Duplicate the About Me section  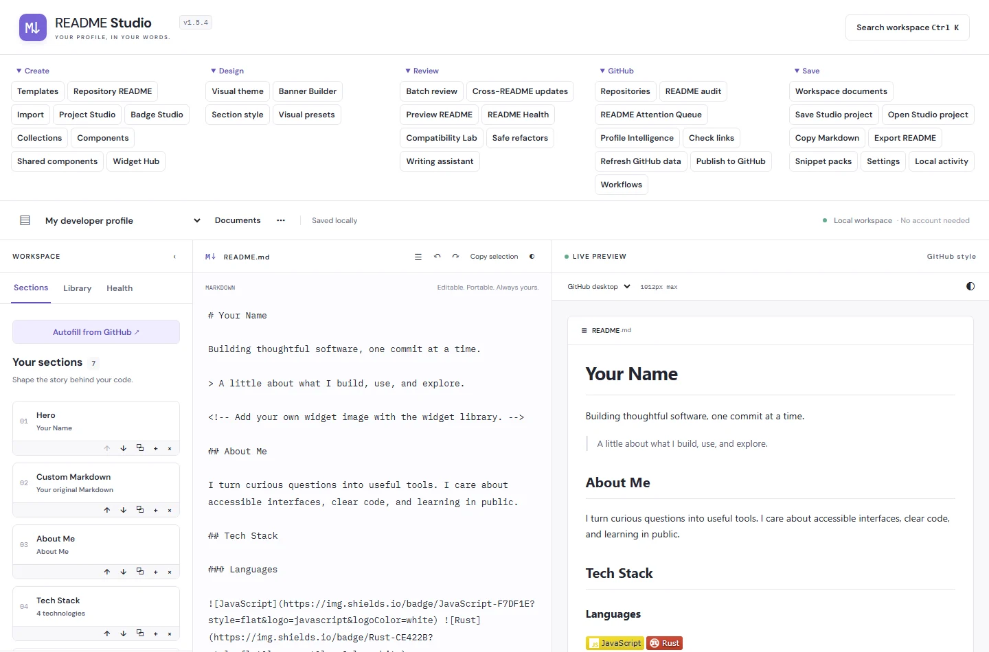(x=140, y=572)
